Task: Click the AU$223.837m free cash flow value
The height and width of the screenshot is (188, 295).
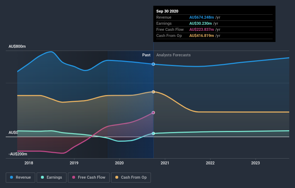Action: pyautogui.click(x=202, y=30)
